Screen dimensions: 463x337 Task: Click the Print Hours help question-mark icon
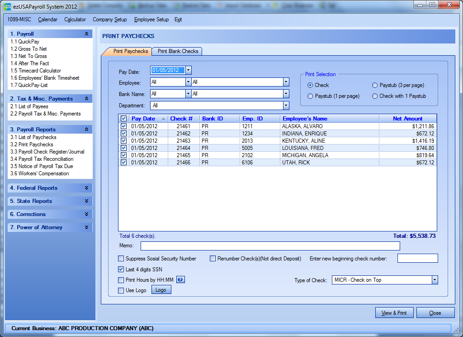(x=180, y=280)
